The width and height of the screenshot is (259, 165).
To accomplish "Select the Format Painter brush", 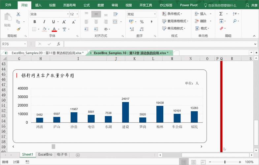I will click(x=18, y=29).
